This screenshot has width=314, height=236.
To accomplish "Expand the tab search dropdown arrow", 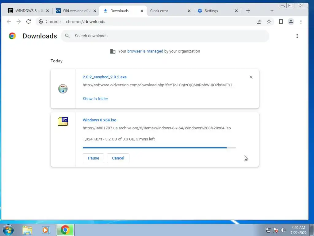I will tap(272, 11).
